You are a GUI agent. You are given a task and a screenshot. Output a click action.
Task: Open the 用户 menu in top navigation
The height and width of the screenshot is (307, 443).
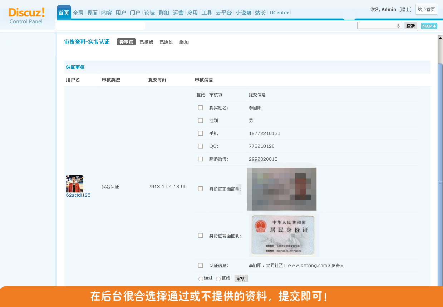(121, 13)
